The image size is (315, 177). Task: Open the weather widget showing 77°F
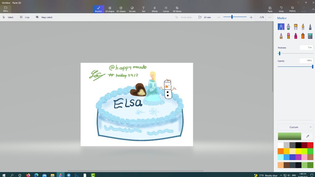tap(265, 175)
